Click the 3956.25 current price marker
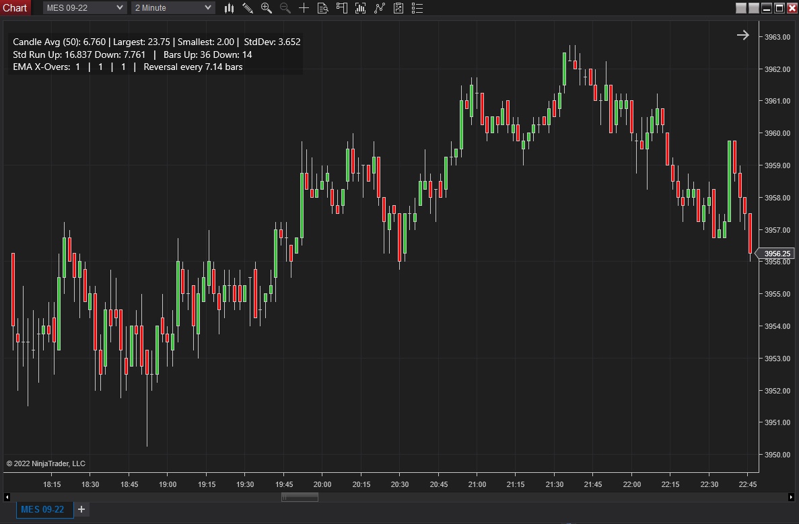 coord(775,254)
